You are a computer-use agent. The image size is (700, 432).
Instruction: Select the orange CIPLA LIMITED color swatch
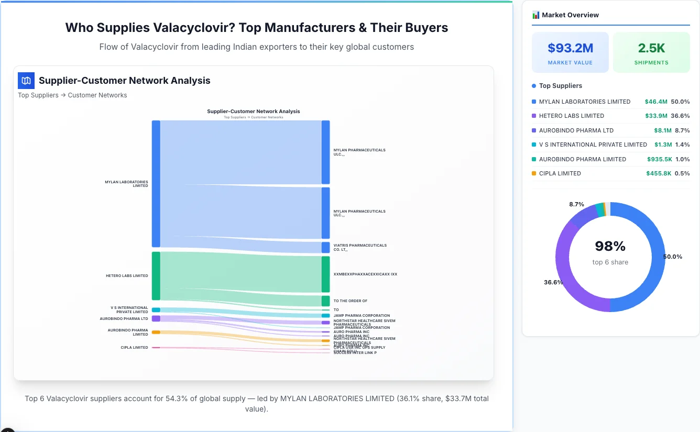coord(533,173)
